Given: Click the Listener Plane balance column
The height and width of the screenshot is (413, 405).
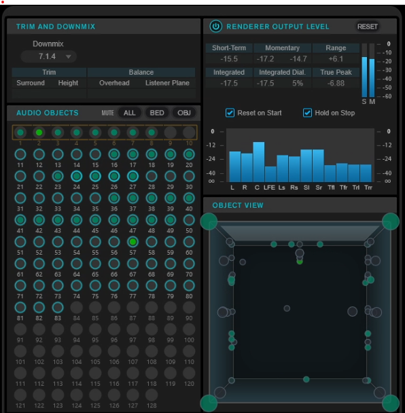Looking at the screenshot, I should 167,83.
